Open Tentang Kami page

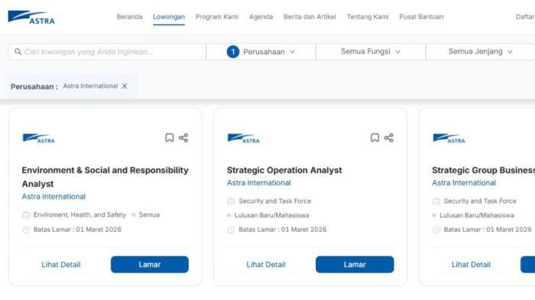(368, 17)
